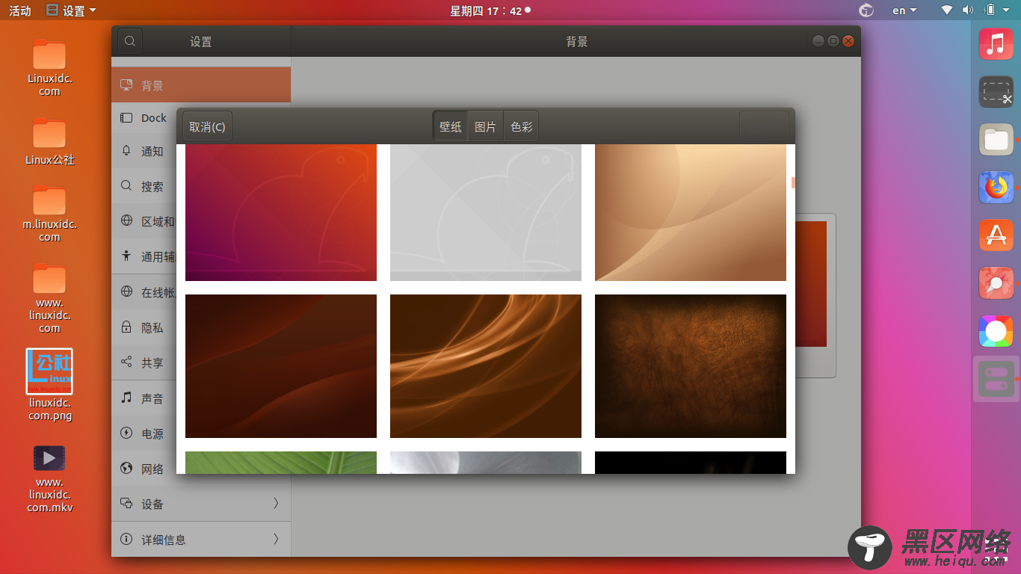This screenshot has width=1021, height=574.
Task: Choose the brown cracked-leather wallpaper
Action: [x=691, y=366]
